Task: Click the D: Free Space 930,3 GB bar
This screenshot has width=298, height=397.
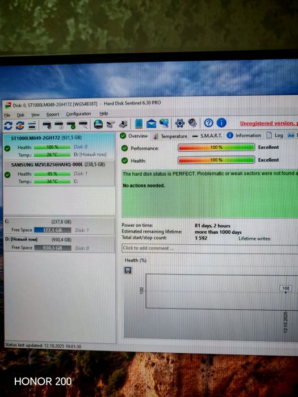Action: (x=52, y=248)
